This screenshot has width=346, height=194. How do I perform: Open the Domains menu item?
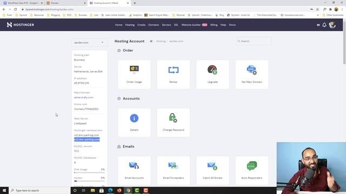(x=154, y=25)
